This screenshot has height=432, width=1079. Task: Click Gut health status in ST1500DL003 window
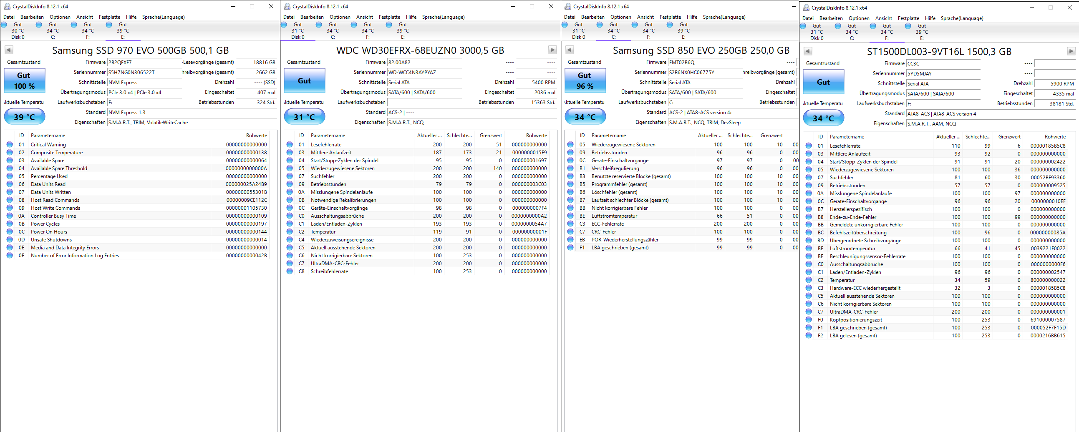point(823,82)
